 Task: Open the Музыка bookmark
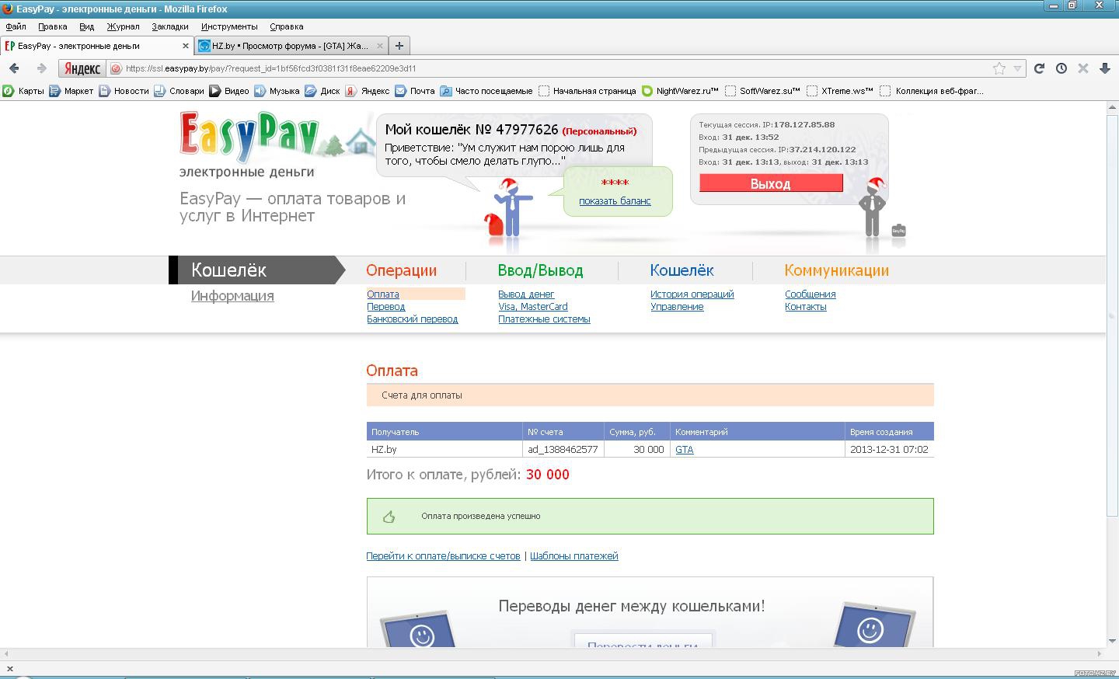point(277,91)
